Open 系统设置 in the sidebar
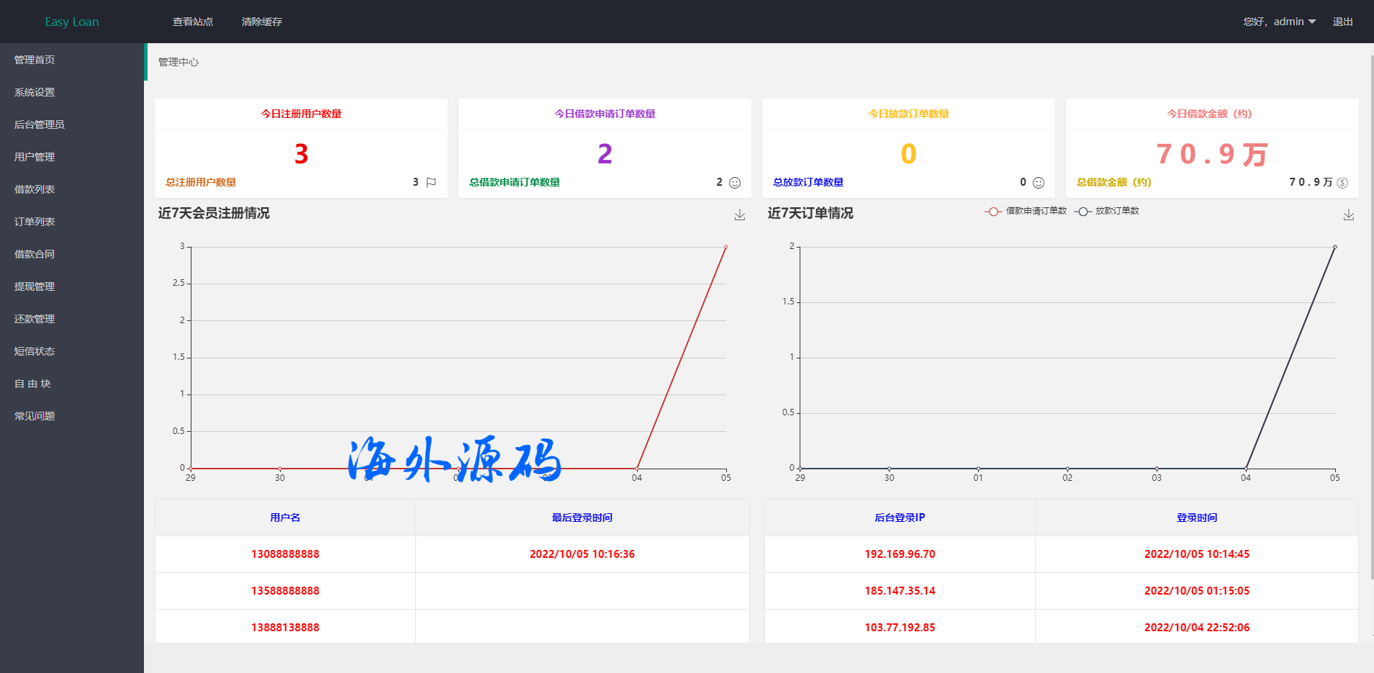The height and width of the screenshot is (673, 1374). coord(35,92)
